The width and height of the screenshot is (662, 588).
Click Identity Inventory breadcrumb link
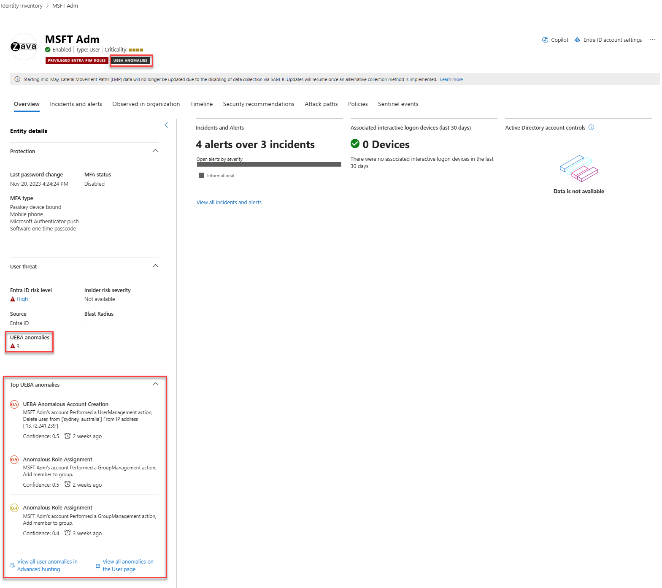click(22, 6)
